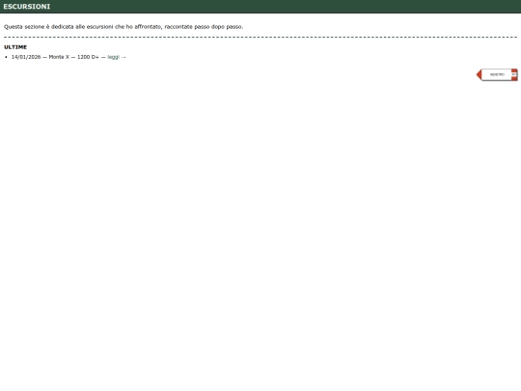The image size is (521, 391).
Task: Open the 'leggi →' link for Monte X
Action: [x=117, y=57]
